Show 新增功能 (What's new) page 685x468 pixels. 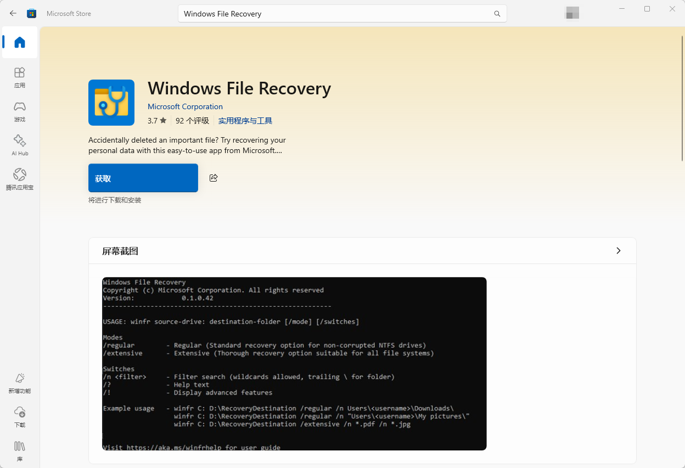(20, 383)
